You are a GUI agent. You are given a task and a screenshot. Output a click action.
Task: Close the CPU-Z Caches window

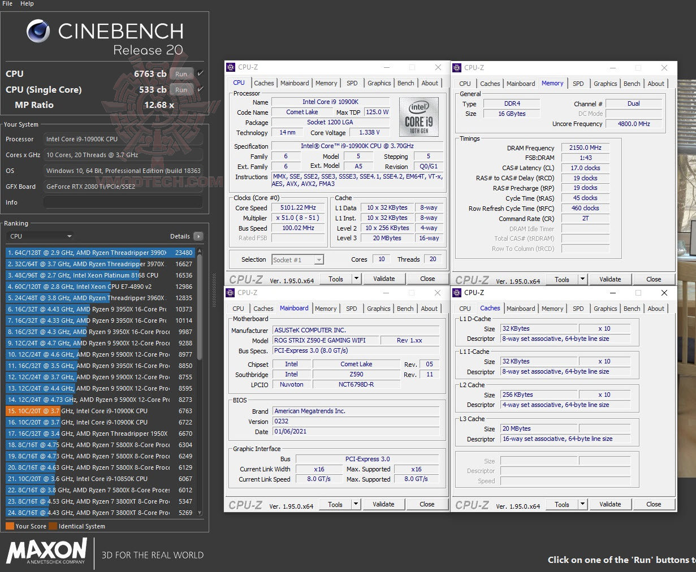664,293
